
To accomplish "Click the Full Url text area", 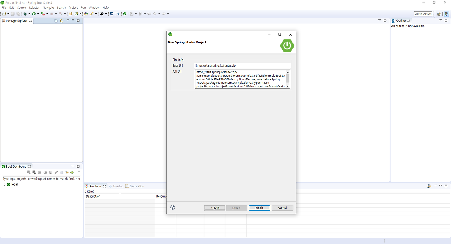I will pyautogui.click(x=242, y=79).
